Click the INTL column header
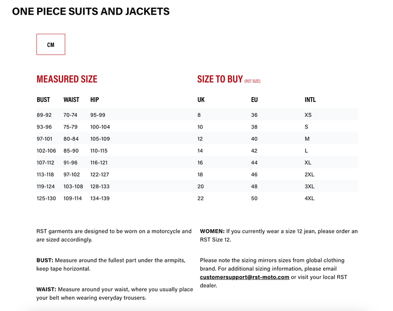 310,100
